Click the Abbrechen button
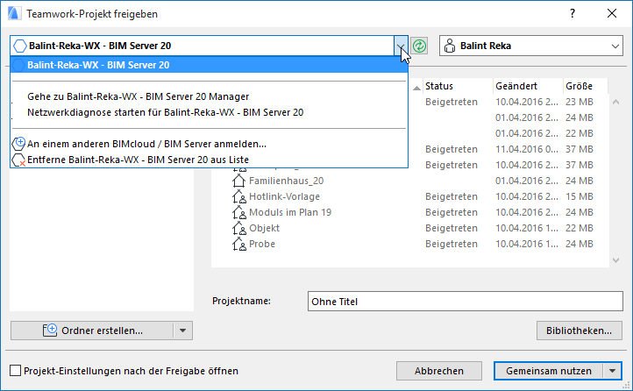633x391 pixels. pos(439,371)
